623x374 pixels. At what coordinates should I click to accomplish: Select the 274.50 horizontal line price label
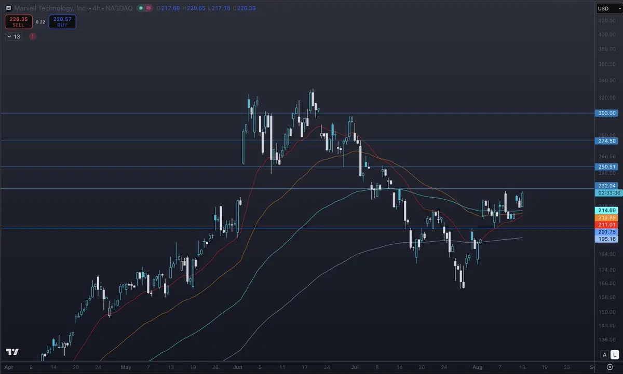(x=606, y=141)
